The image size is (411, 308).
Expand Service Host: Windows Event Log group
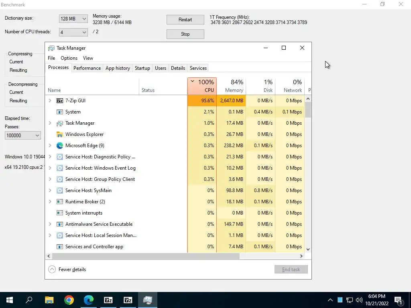[50, 168]
